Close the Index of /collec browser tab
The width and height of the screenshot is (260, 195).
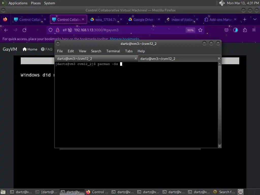[197, 19]
